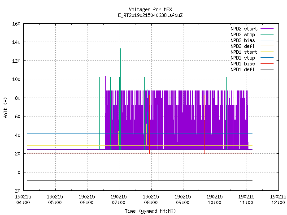Click the 'NPD1 start' legend entry
Viewport: 287px width, 215px height.
pos(244,52)
